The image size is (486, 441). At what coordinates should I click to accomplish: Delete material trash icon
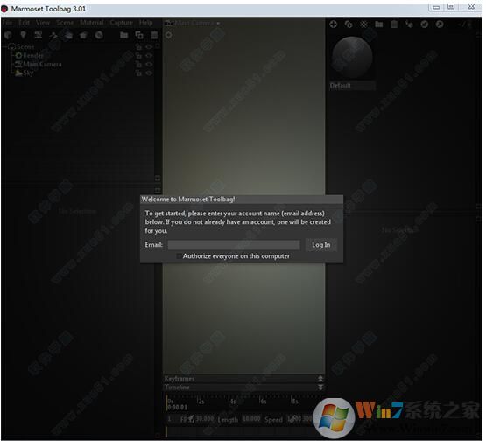[394, 24]
